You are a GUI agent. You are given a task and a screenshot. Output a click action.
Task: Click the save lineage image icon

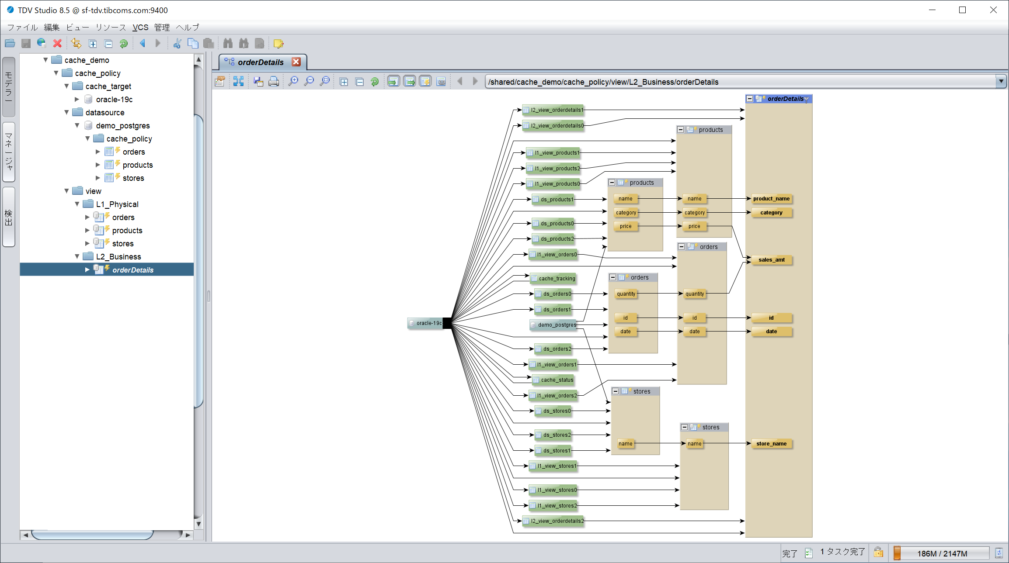258,82
